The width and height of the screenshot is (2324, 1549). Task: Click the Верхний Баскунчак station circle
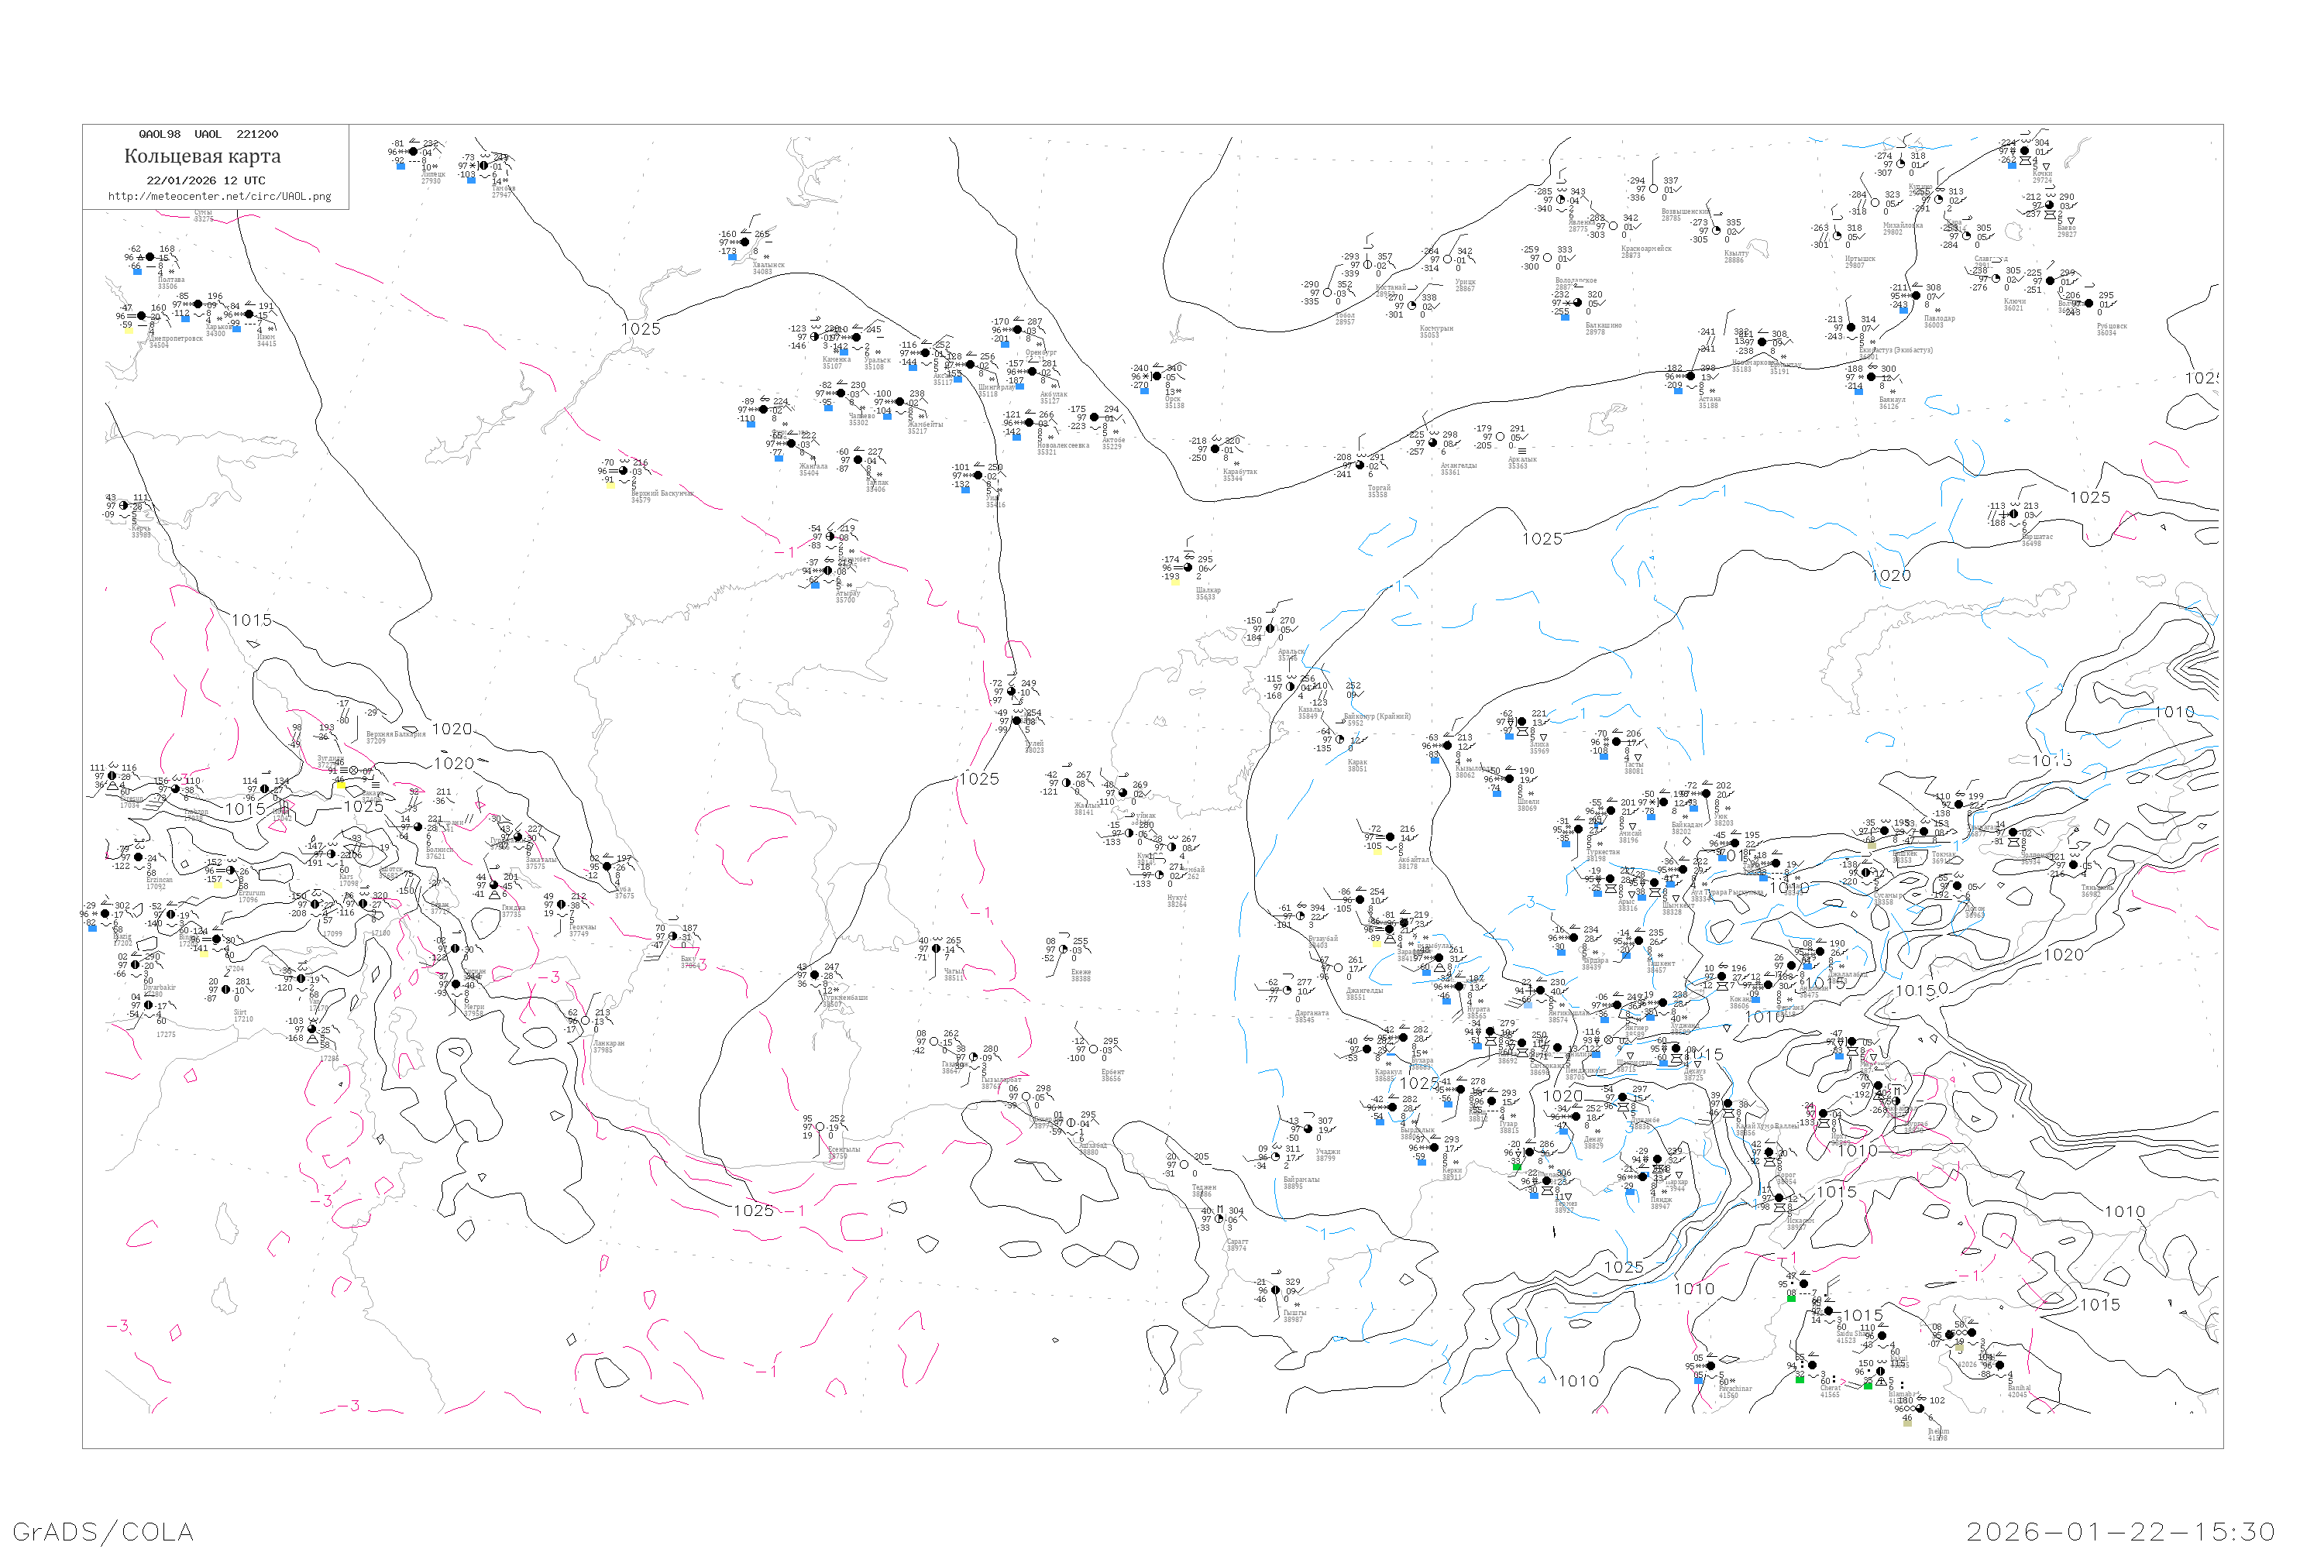[623, 471]
